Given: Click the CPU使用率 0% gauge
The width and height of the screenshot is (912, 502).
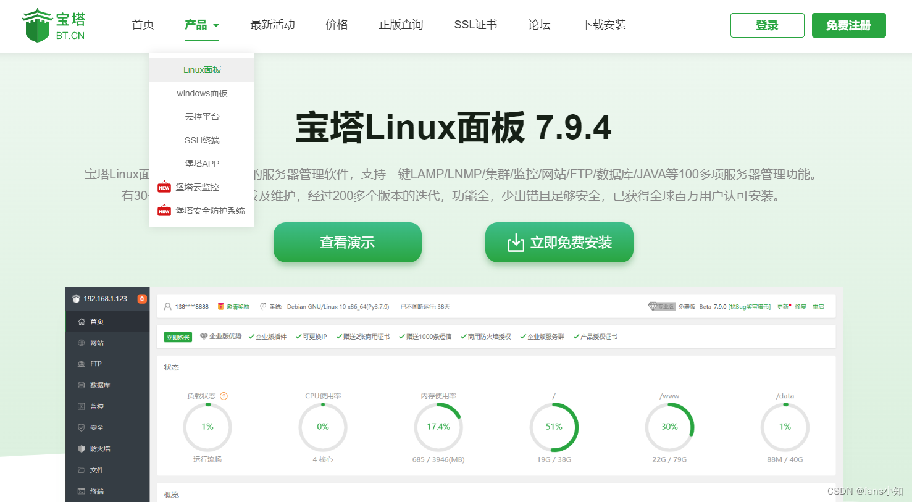Looking at the screenshot, I should pos(323,427).
